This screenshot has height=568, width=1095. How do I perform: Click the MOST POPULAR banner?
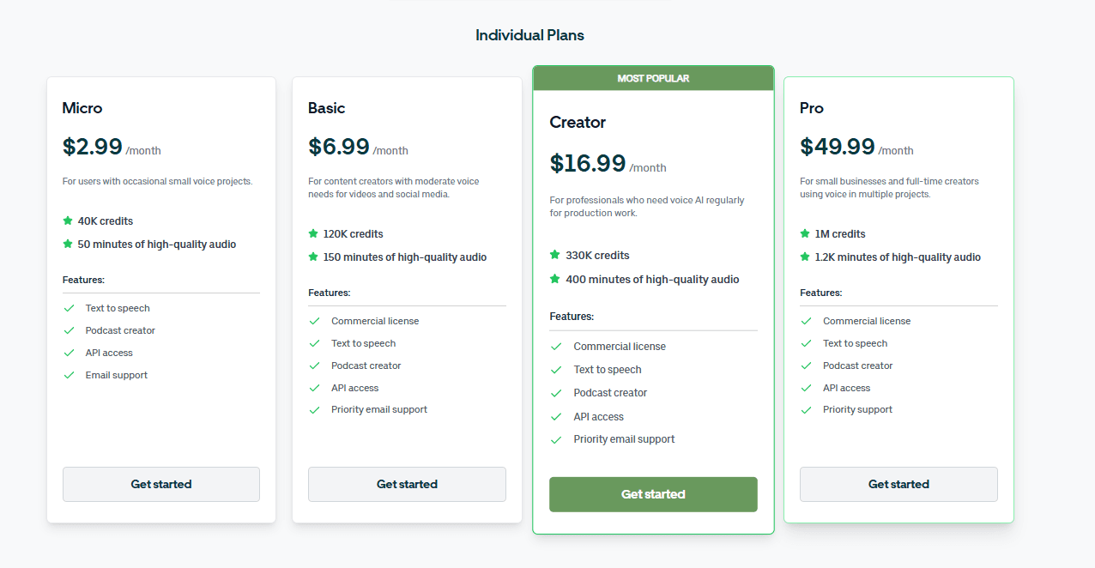[x=653, y=78]
